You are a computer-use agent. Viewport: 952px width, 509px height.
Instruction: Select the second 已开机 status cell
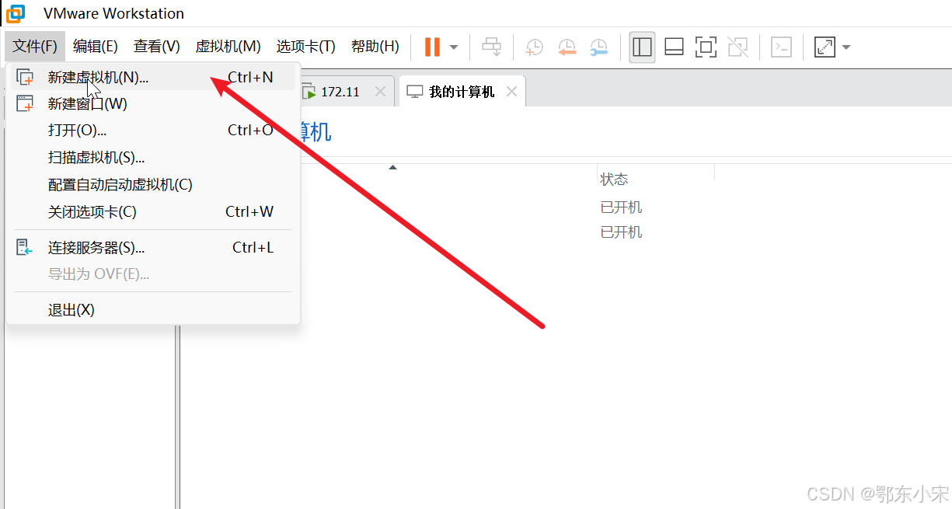click(622, 232)
